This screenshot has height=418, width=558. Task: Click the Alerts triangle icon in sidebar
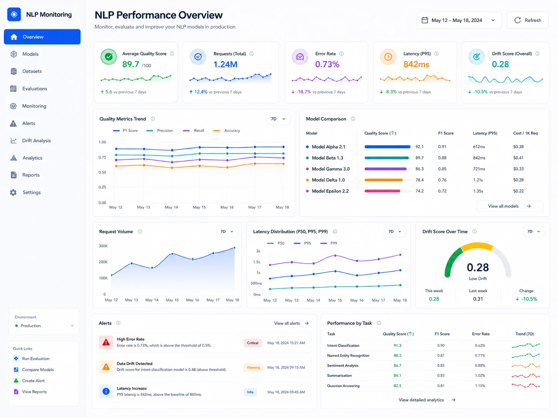(13, 123)
